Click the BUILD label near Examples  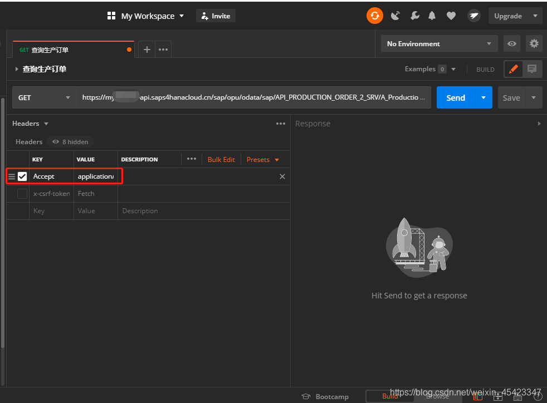(x=485, y=70)
